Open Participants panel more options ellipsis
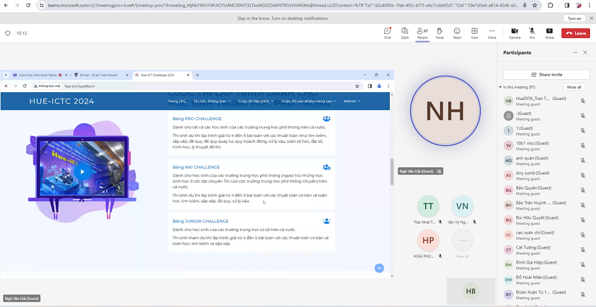The image size is (596, 307). tap(575, 52)
